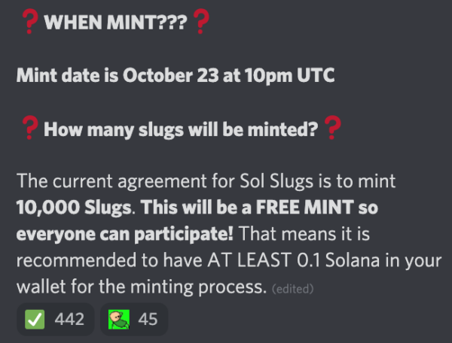Screen dimensions: 452x343
Task: Click the bold 10,000 Slugs text
Action: pos(74,208)
